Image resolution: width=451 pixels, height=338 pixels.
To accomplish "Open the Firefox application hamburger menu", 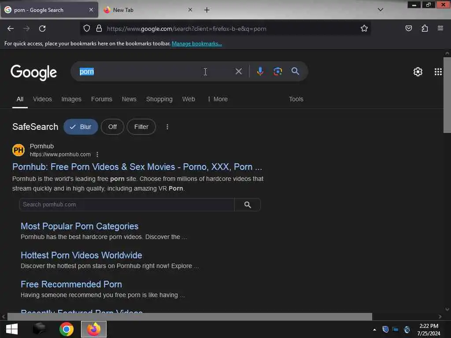I will [x=440, y=28].
